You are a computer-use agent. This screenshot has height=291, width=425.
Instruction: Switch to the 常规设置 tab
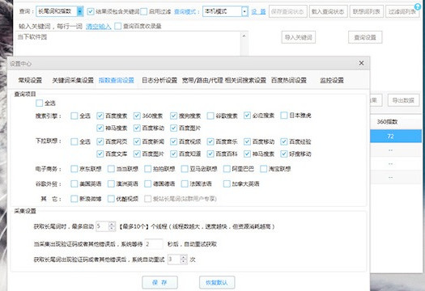click(30, 80)
